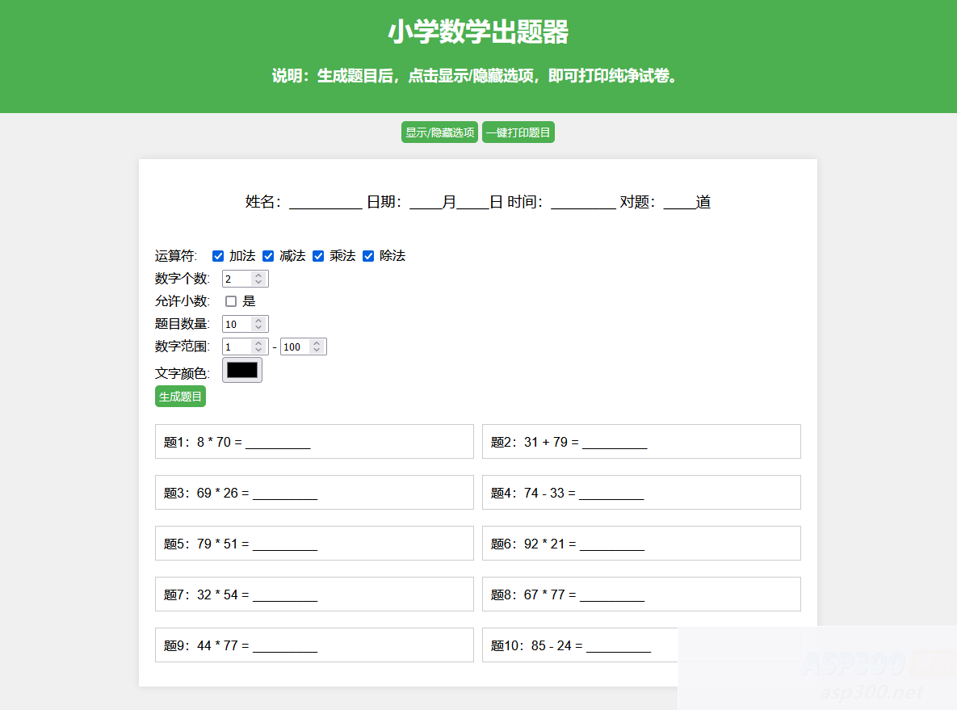Click the 数字个数 spinner arrows
The height and width of the screenshot is (710, 957).
tap(258, 279)
